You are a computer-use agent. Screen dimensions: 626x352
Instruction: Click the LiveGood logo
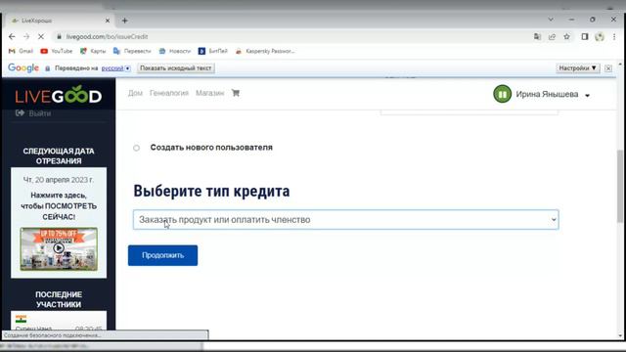(x=59, y=96)
